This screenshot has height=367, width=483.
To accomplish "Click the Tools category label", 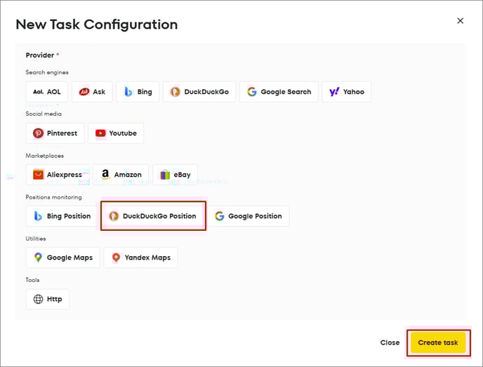I will [32, 280].
